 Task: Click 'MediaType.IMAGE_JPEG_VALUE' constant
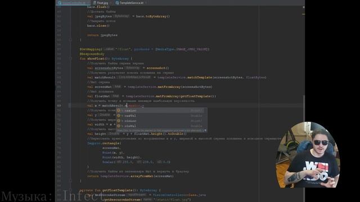coord(182,49)
